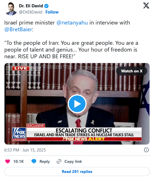Click the Watch on X button
The height and width of the screenshot is (178, 154).
tap(132, 71)
